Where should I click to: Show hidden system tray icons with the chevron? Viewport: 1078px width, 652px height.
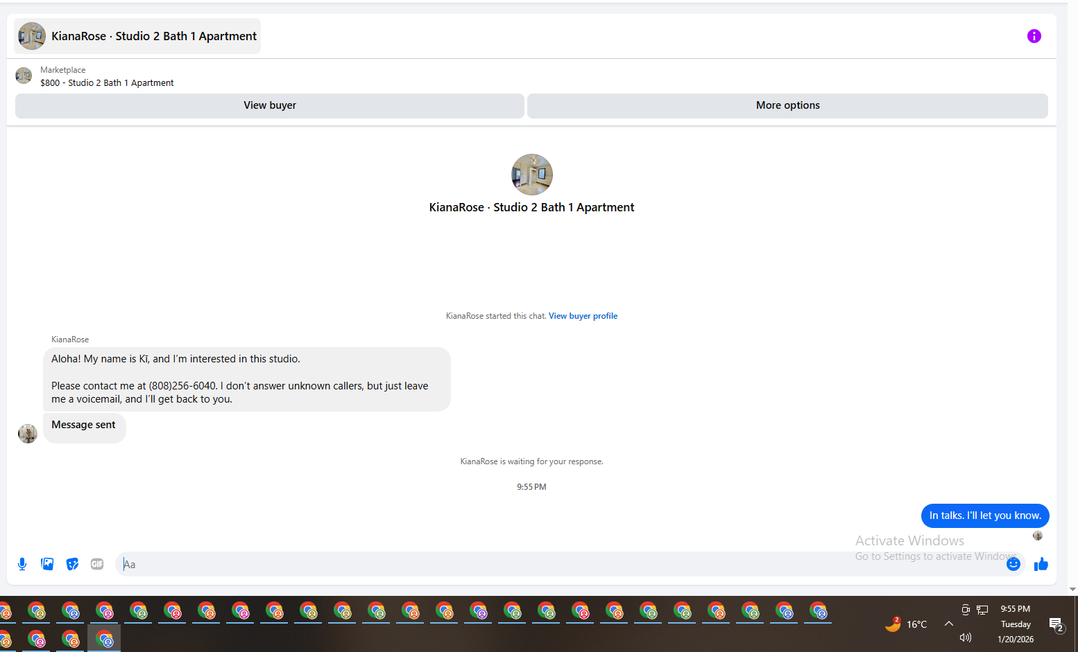click(949, 624)
